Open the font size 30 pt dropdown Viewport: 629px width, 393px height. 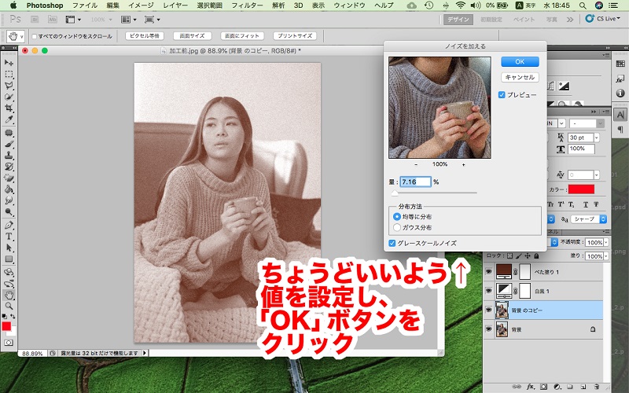coord(597,138)
